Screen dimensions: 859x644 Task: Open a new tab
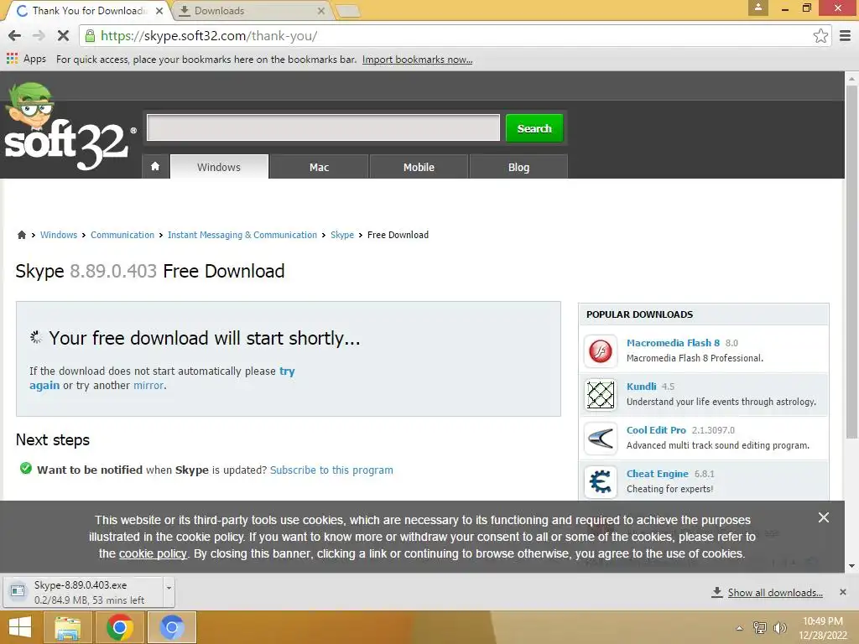point(347,11)
